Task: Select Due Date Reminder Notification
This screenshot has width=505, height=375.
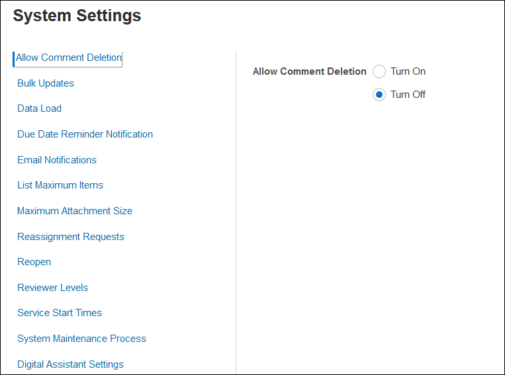Action: 85,134
